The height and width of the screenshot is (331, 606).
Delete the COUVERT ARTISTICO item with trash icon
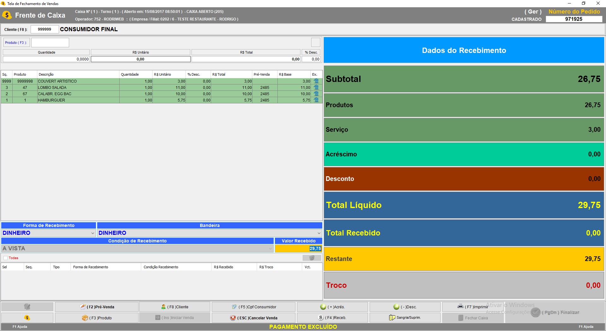[316, 81]
